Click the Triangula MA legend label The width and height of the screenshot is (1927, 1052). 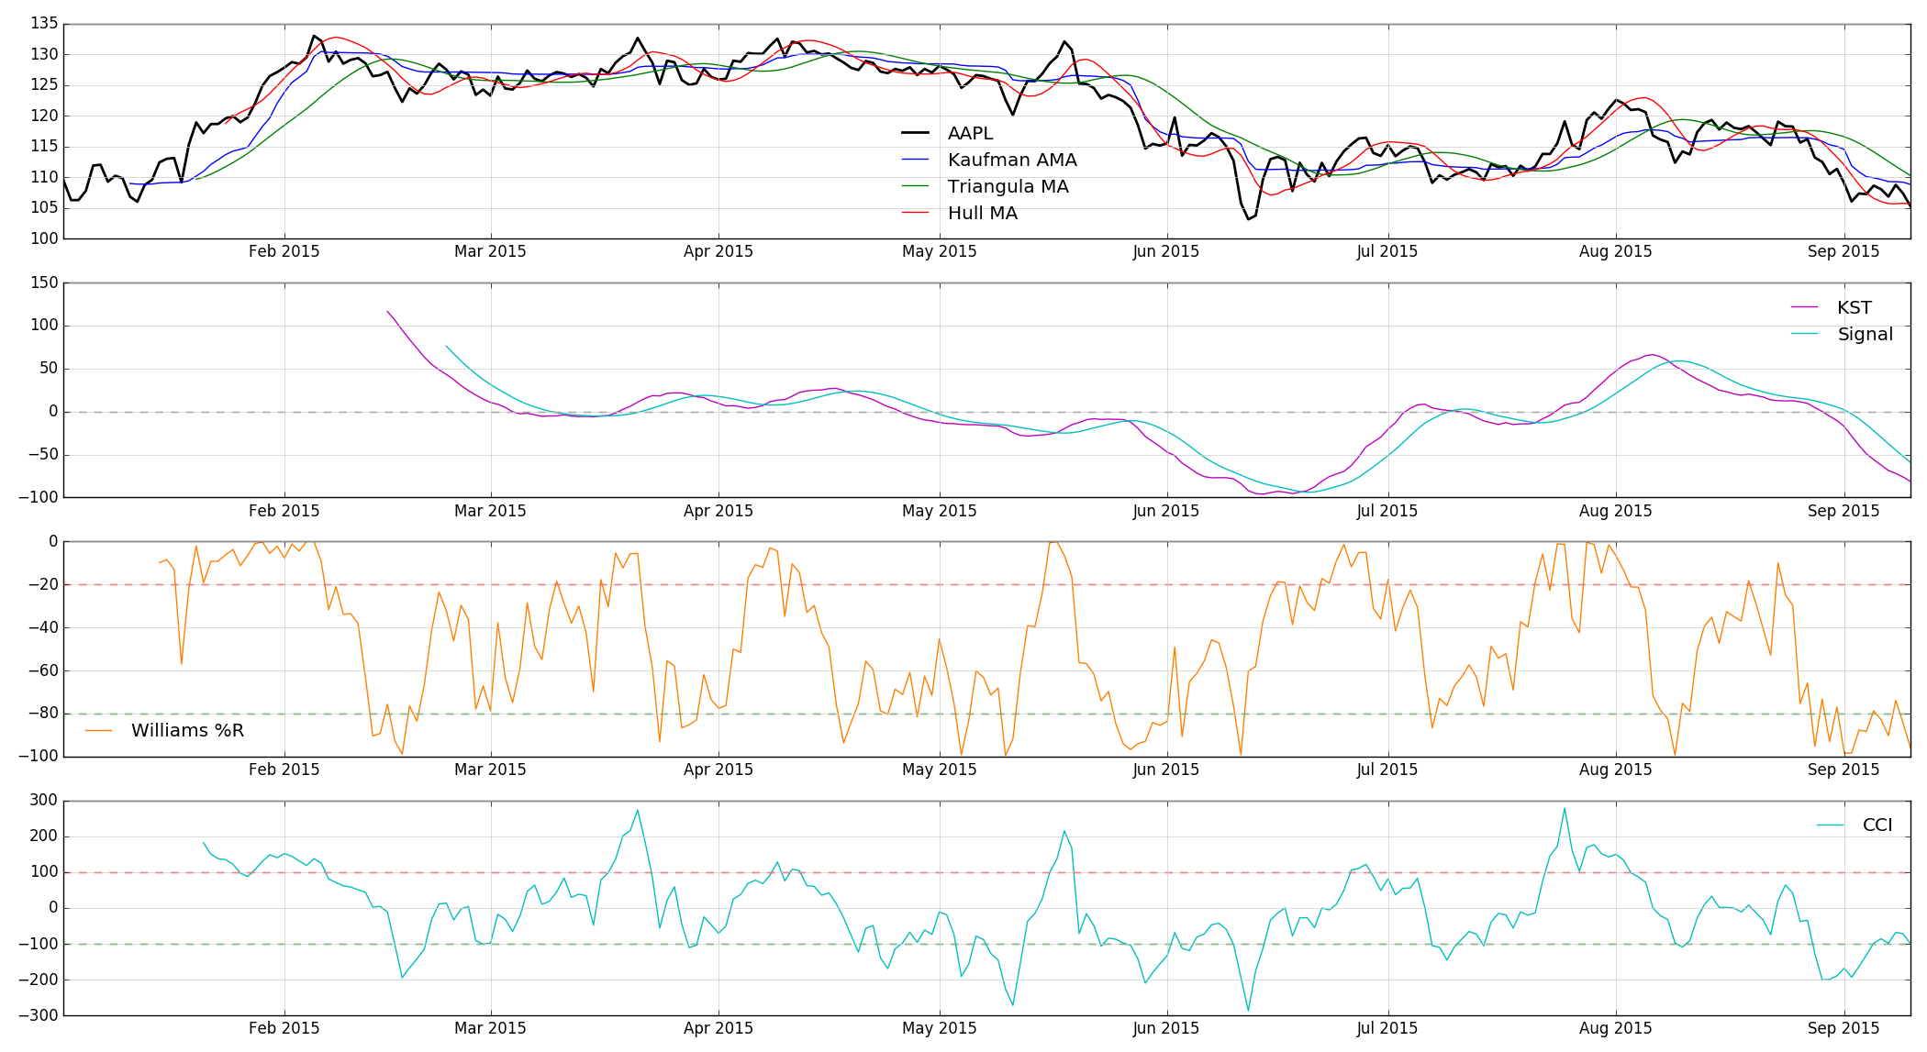(x=1008, y=187)
